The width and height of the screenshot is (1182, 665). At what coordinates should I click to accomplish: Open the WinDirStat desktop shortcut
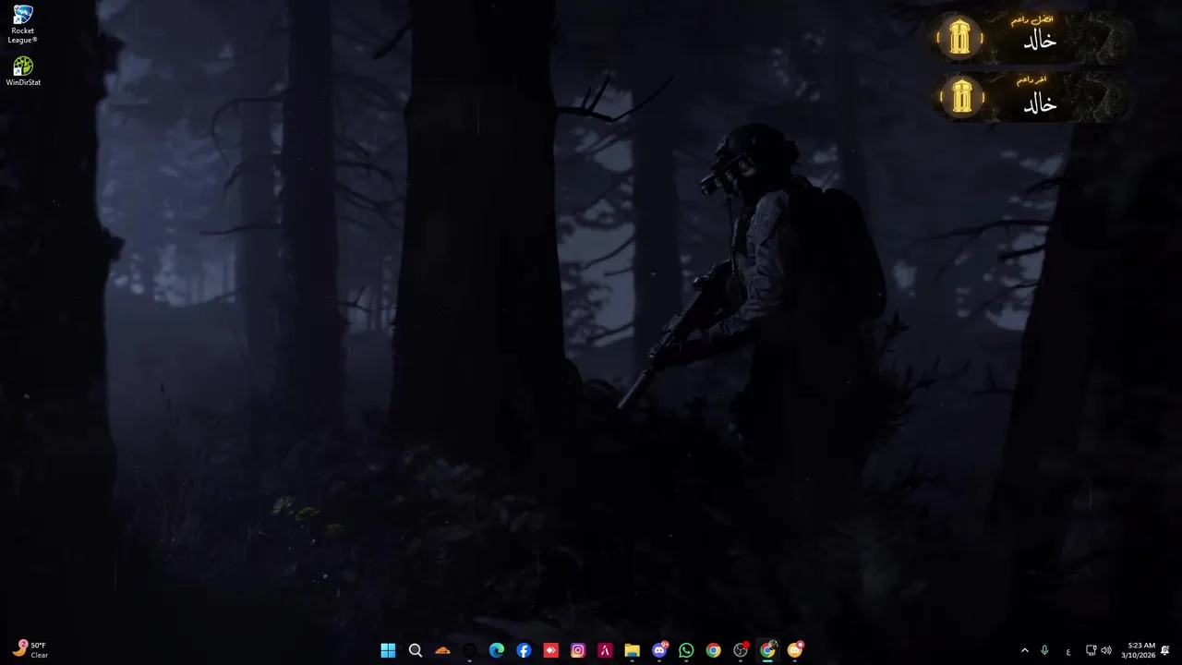[x=23, y=71]
